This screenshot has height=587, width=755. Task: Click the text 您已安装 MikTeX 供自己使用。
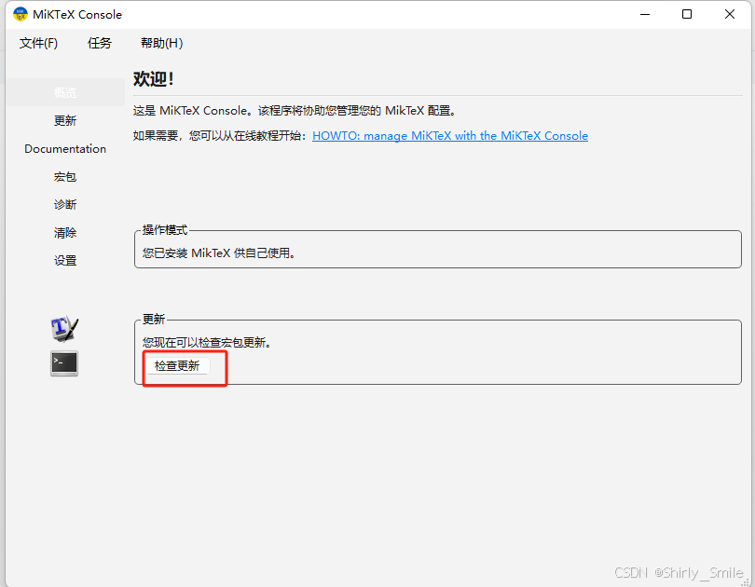[x=219, y=253]
